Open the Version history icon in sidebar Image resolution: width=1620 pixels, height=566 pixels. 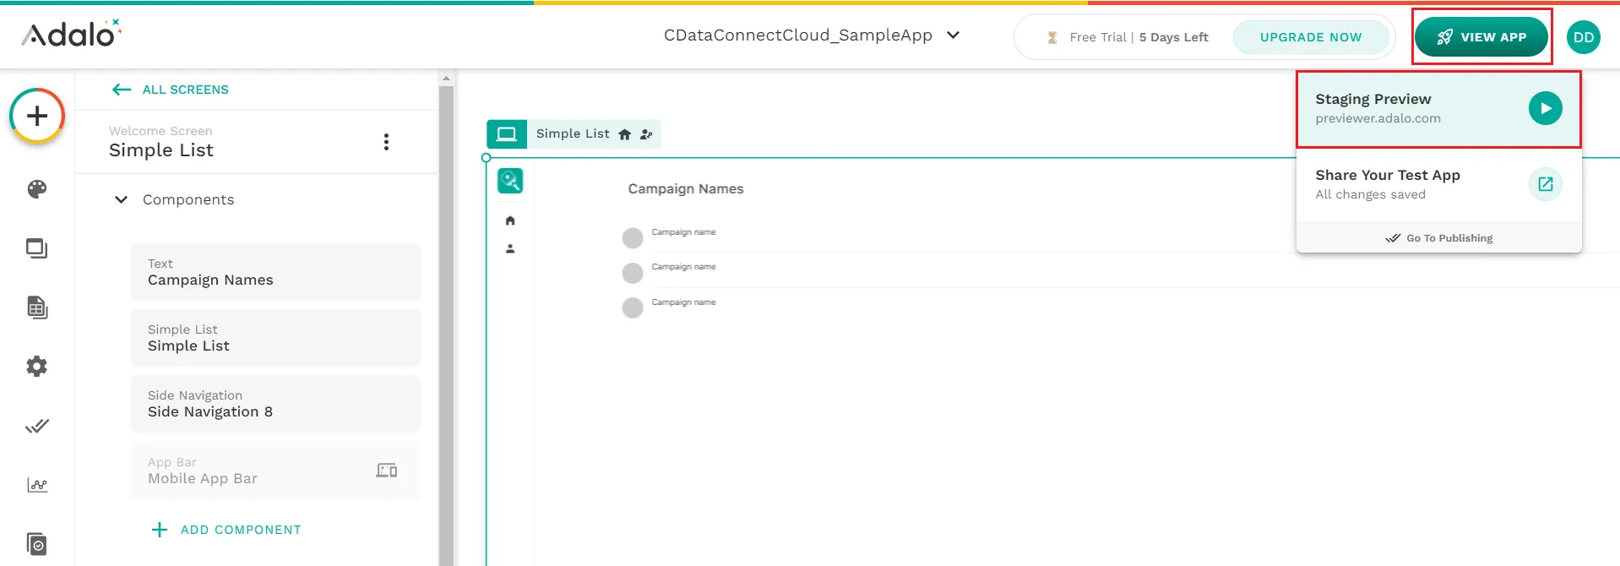tap(37, 543)
